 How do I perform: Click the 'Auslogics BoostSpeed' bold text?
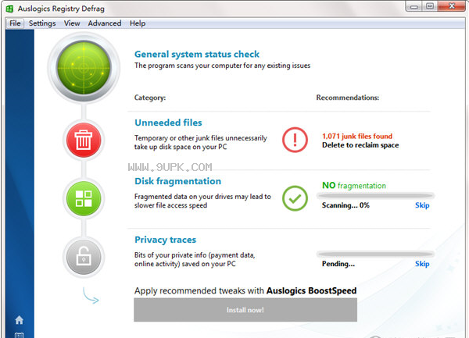pos(311,291)
